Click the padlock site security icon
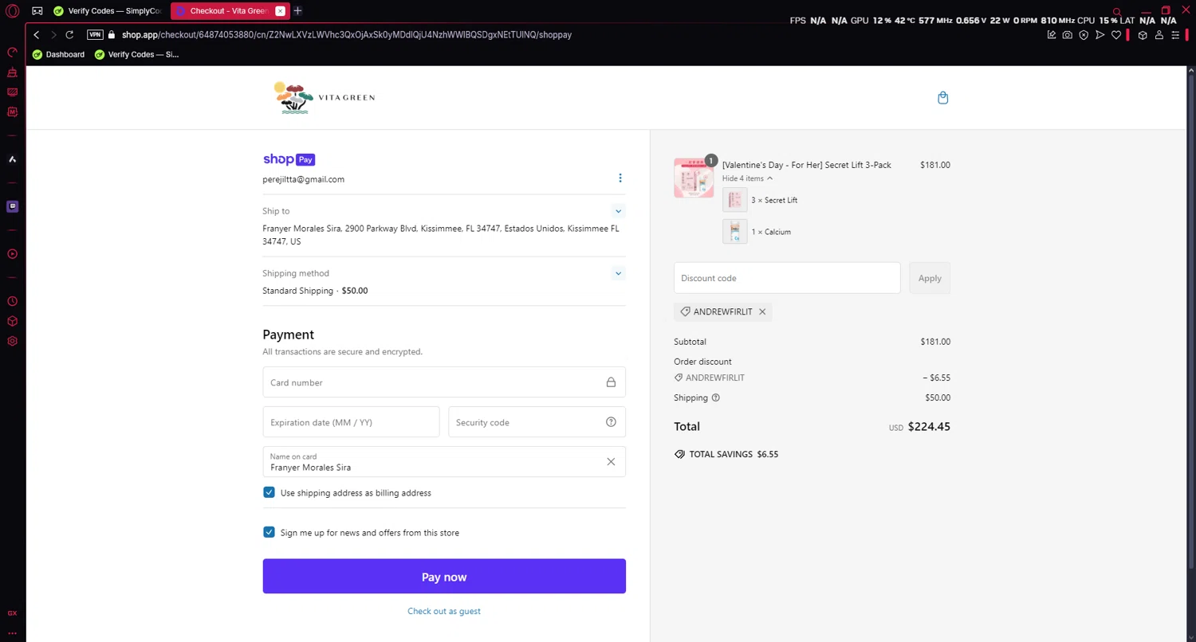The height and width of the screenshot is (642, 1196). coord(112,35)
